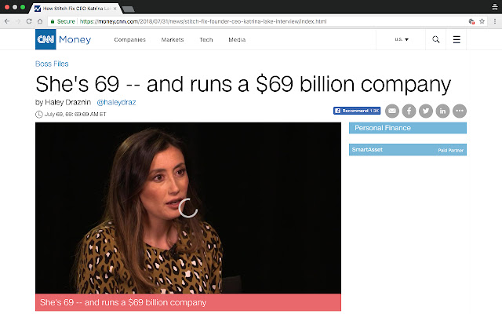Screen dimensions: 502x314
Task: Share the article via email icon
Action: [392, 111]
